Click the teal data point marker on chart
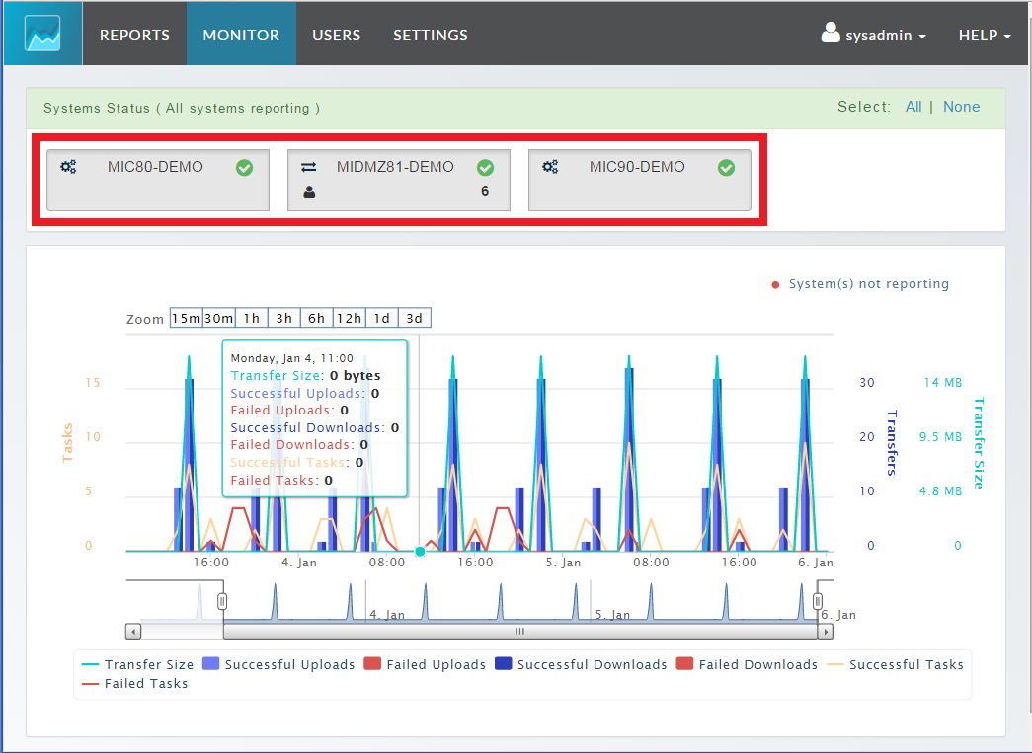This screenshot has height=753, width=1032. tap(420, 551)
